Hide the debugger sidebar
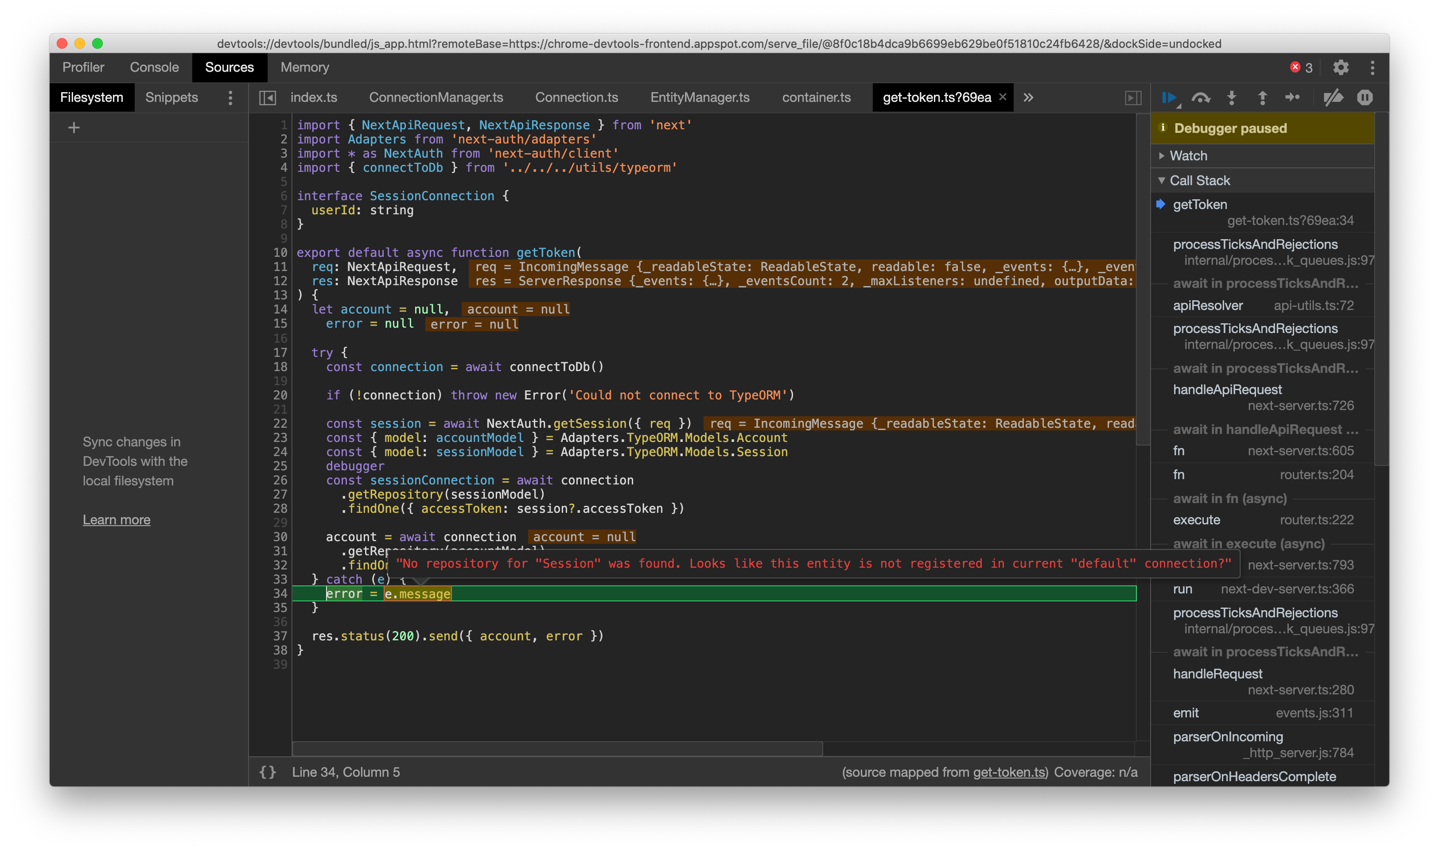Screen dimensions: 1439x852 point(1133,97)
